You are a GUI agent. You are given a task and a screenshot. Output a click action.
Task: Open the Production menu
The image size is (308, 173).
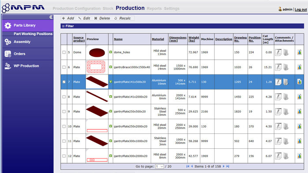(x=130, y=8)
